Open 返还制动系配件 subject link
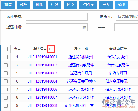The image size is (138, 111). (81, 89)
